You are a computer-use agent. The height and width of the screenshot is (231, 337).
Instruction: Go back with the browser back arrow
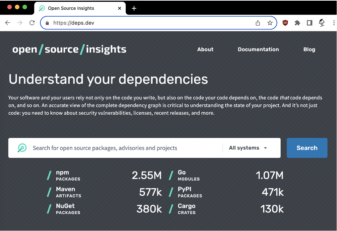click(x=8, y=23)
